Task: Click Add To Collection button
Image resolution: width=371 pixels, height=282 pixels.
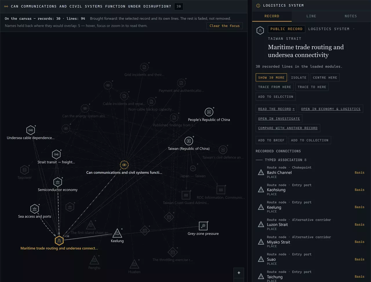Action: click(310, 140)
